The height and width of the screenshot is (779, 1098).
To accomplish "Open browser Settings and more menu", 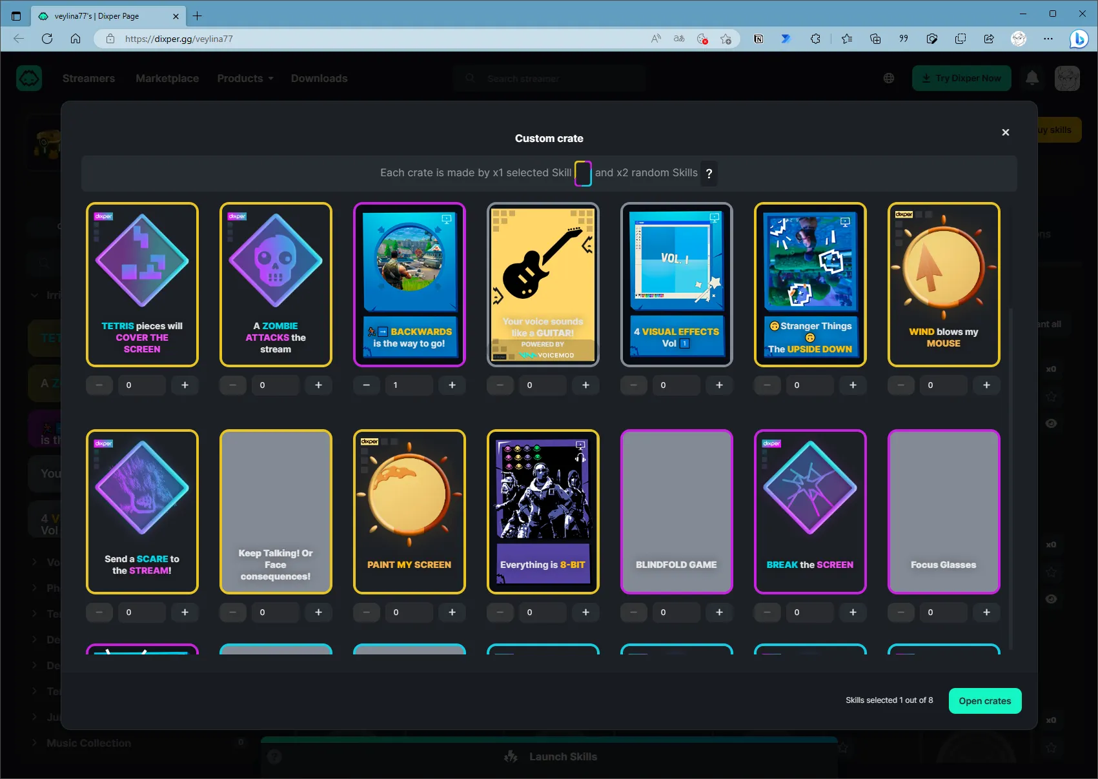I will coord(1048,39).
